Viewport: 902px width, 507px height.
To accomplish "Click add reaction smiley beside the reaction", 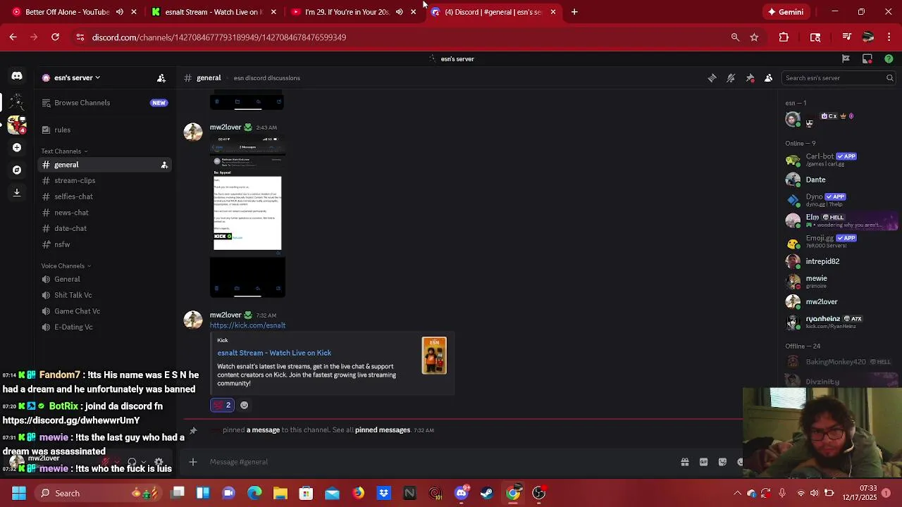I will [x=244, y=405].
